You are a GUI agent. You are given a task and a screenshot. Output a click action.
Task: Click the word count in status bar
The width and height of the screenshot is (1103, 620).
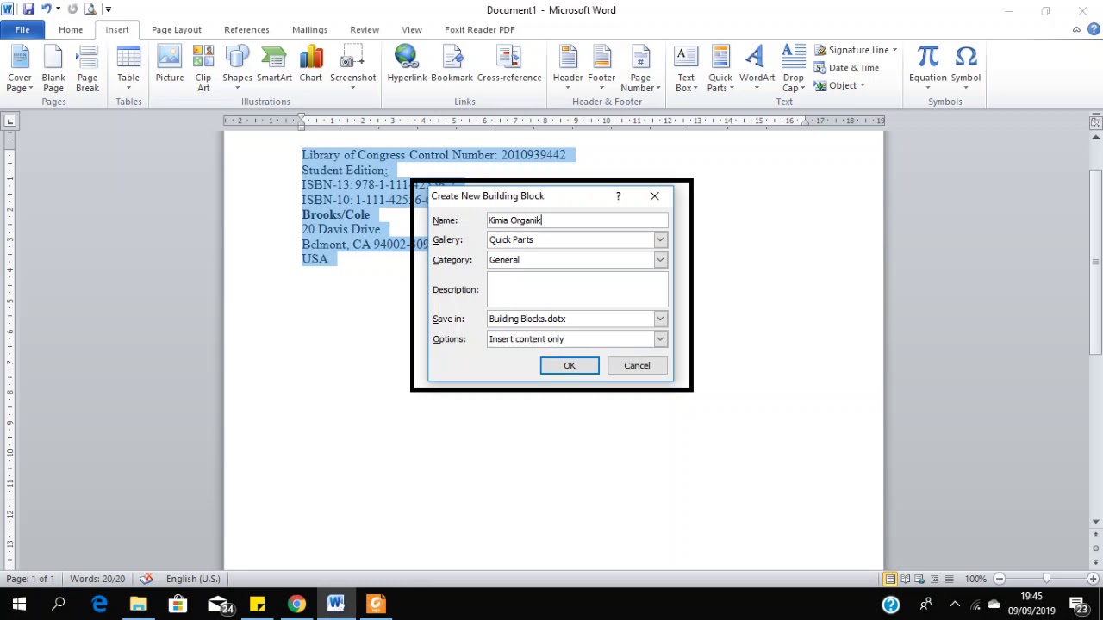coord(97,579)
